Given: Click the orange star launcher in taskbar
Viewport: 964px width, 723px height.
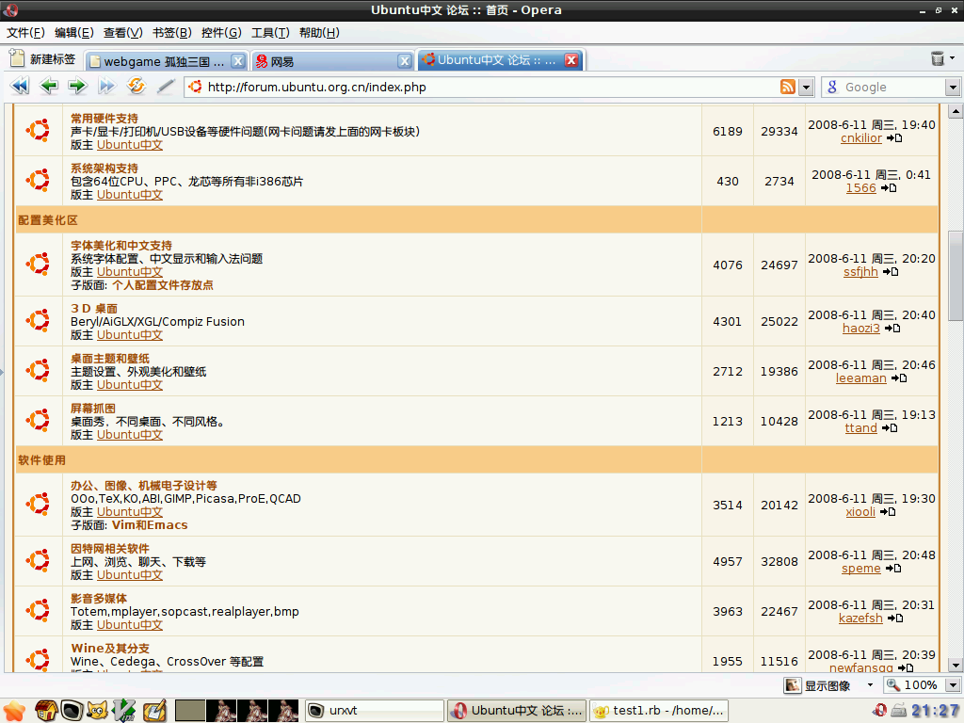Looking at the screenshot, I should point(13,711).
